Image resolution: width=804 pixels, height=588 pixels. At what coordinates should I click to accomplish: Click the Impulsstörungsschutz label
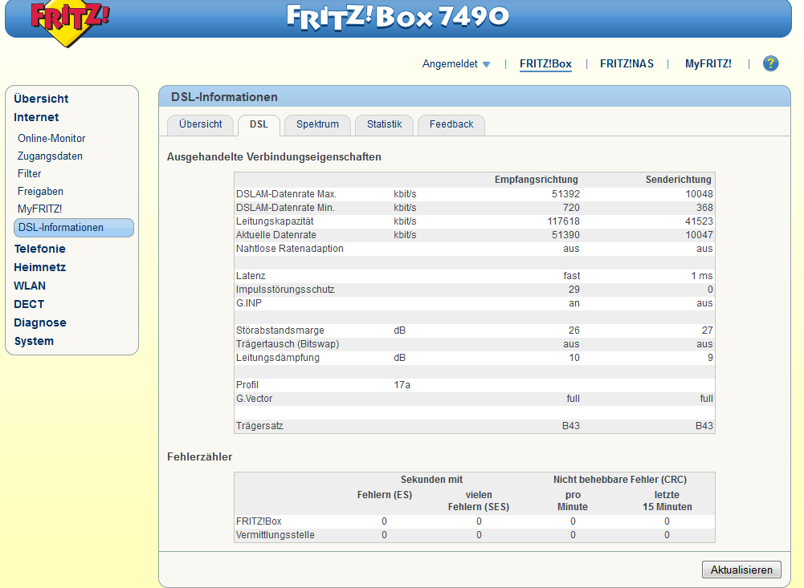point(285,290)
